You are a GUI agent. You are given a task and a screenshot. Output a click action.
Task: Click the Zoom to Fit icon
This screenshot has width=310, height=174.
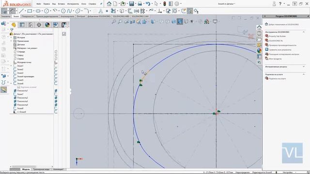[114, 22]
